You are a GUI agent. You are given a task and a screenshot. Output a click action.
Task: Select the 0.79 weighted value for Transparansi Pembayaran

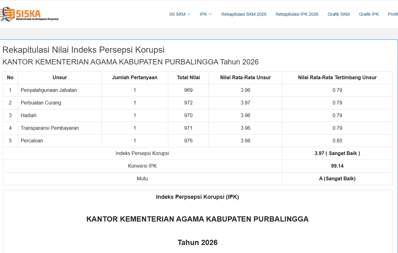click(337, 128)
